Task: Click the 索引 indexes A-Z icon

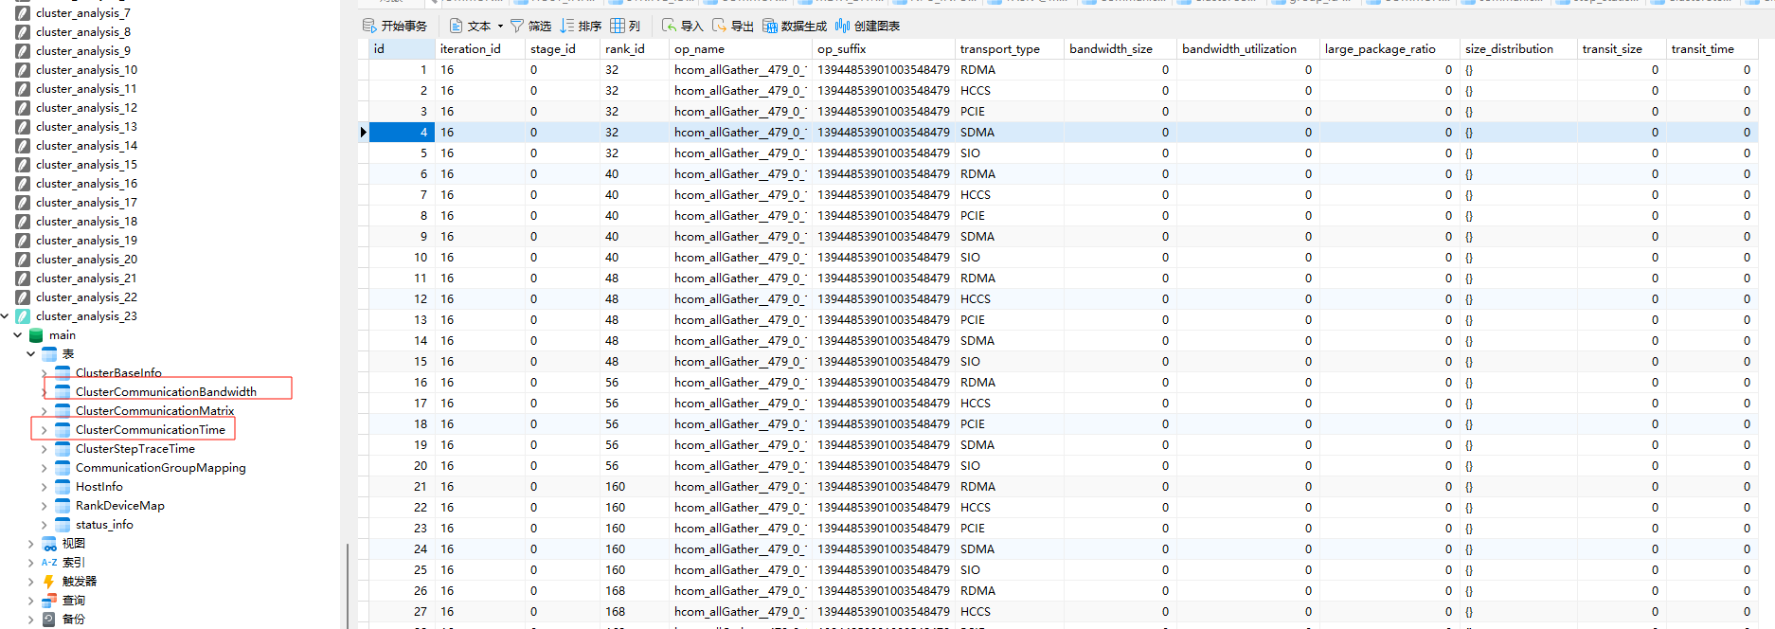Action: [x=49, y=563]
